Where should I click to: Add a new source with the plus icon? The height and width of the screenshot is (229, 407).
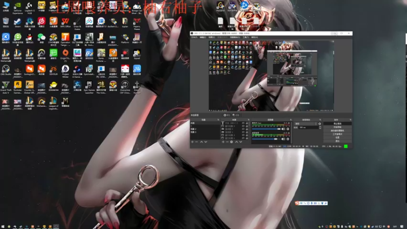pos(223,142)
